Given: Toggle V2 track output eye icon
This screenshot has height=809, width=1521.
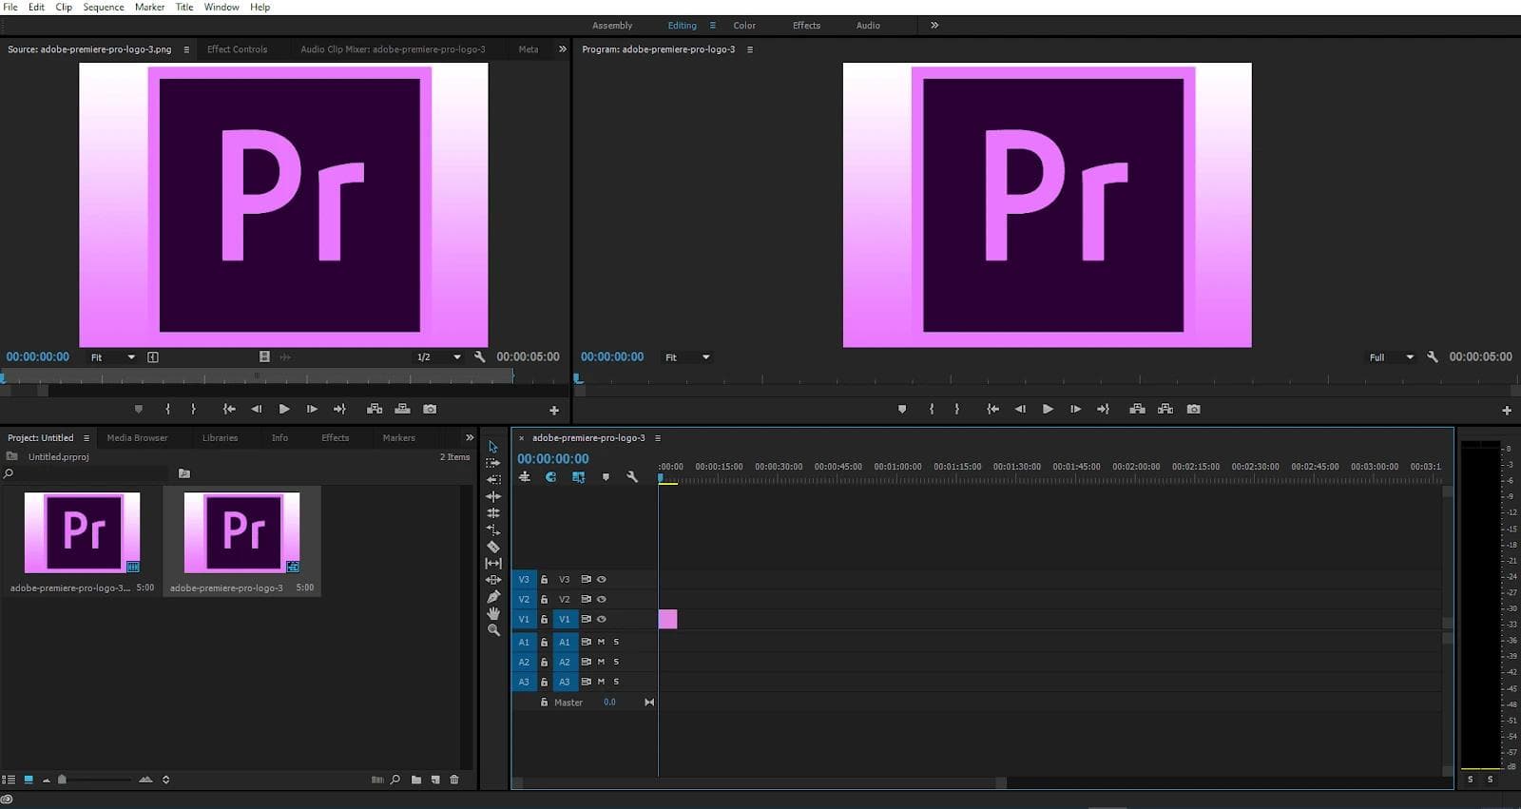Looking at the screenshot, I should [601, 599].
